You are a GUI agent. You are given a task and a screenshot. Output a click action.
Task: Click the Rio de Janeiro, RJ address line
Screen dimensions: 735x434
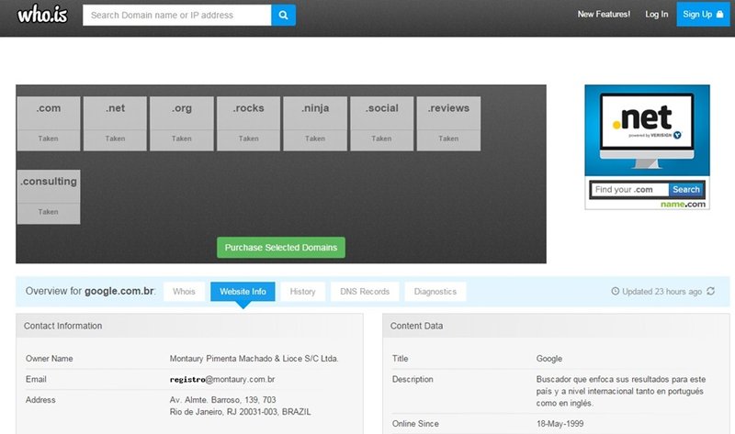[x=240, y=412]
